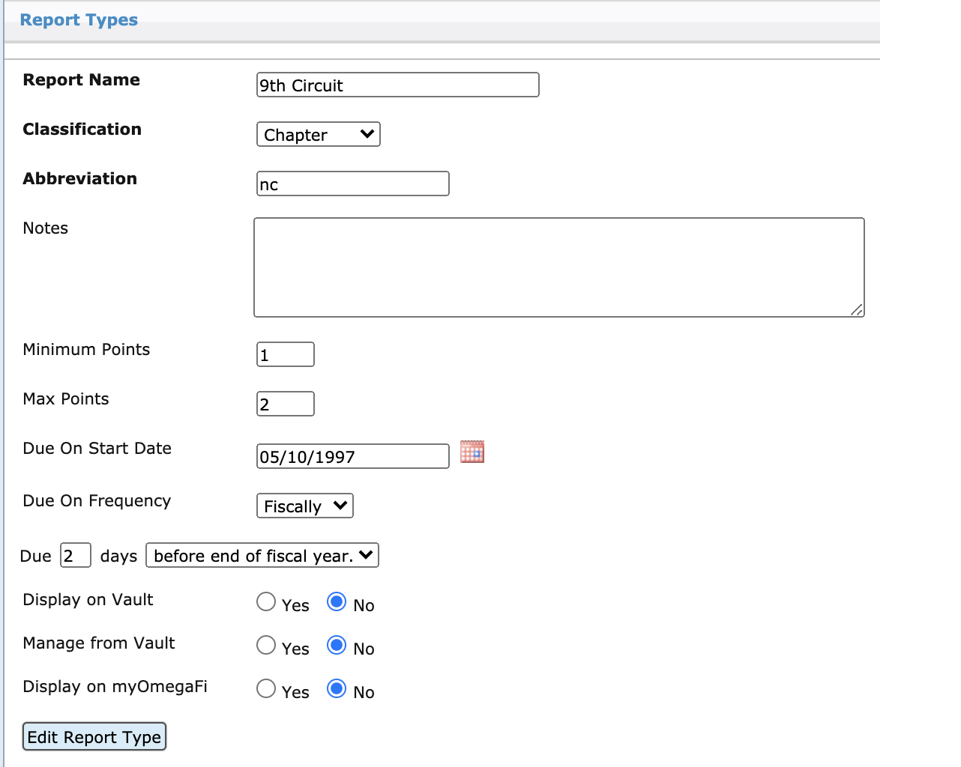Focus the Minimum Points input field
961x767 pixels.
point(286,354)
